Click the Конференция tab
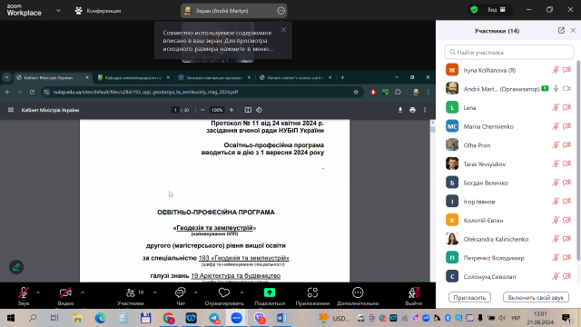The image size is (581, 327). click(98, 11)
